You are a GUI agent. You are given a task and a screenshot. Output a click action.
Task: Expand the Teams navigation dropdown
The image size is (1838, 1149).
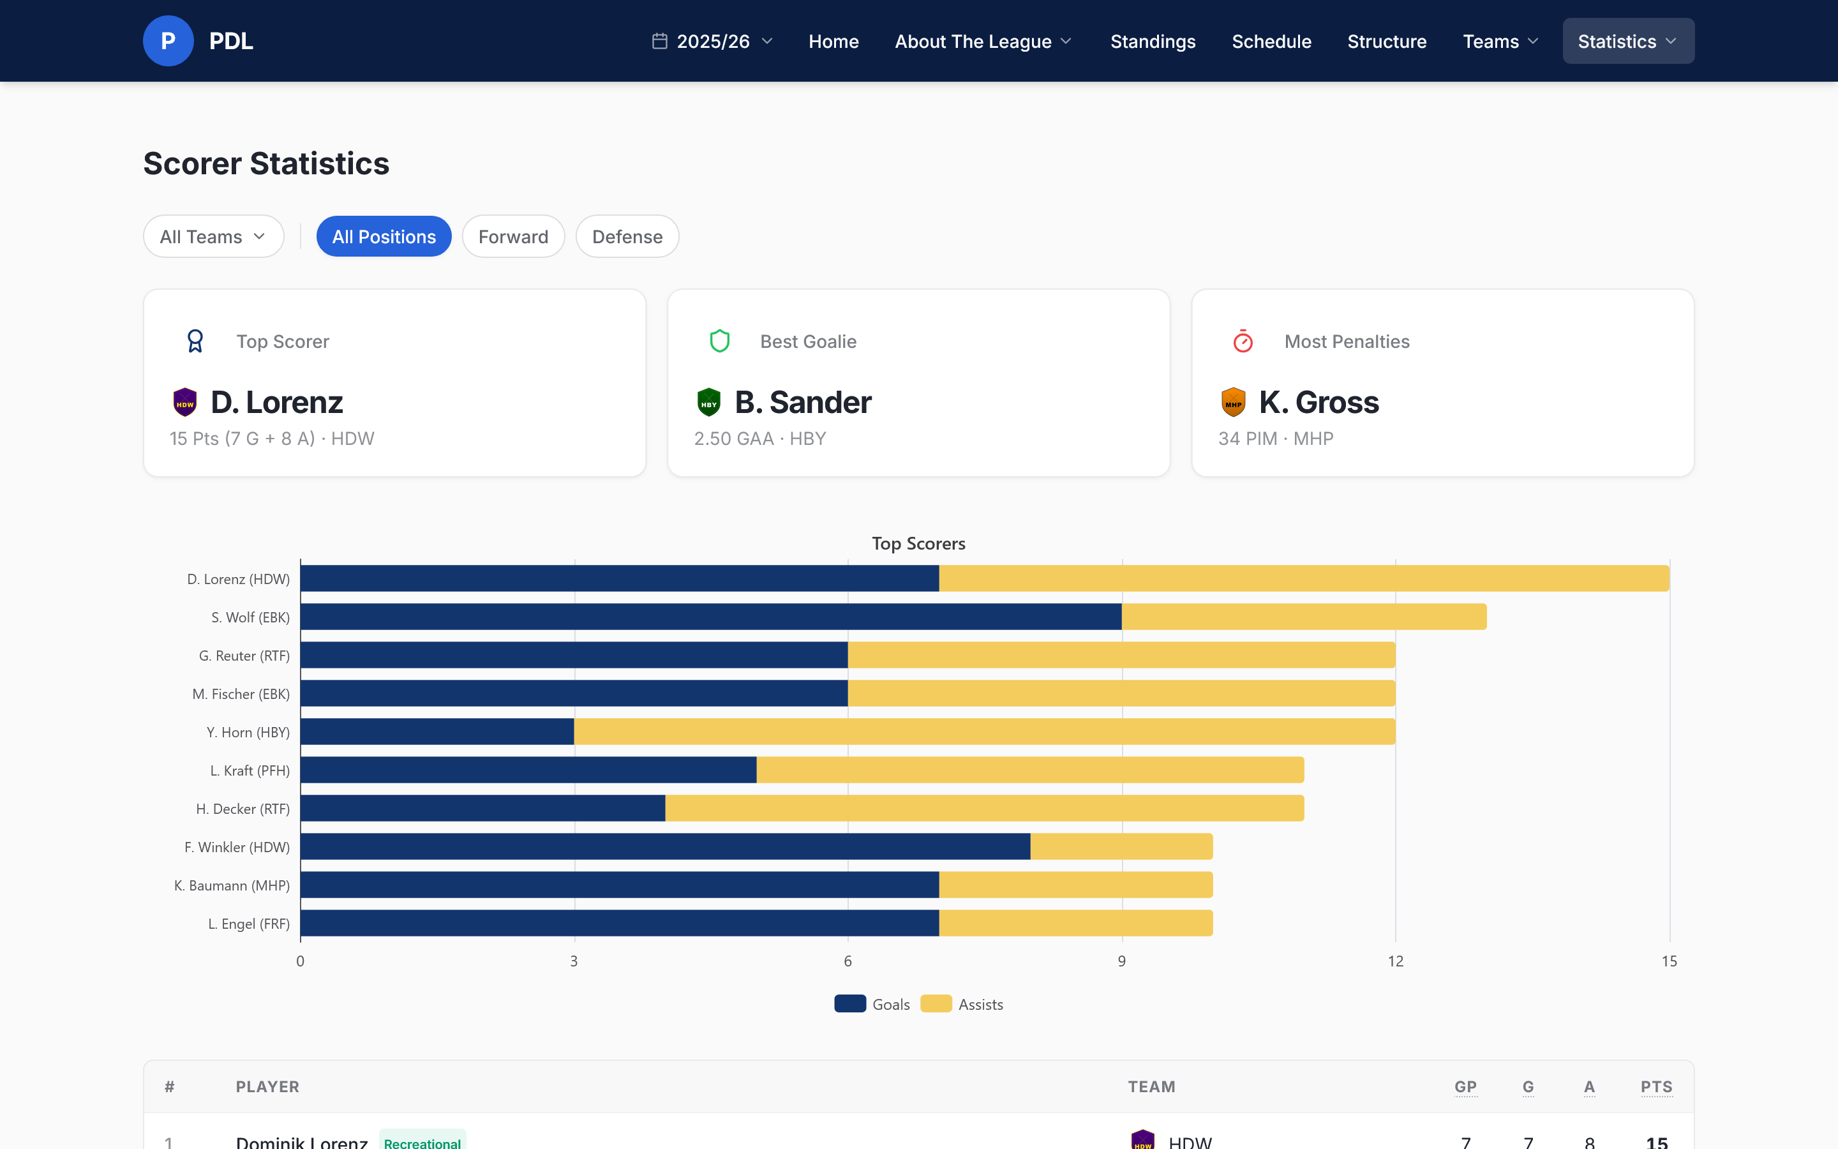point(1501,41)
